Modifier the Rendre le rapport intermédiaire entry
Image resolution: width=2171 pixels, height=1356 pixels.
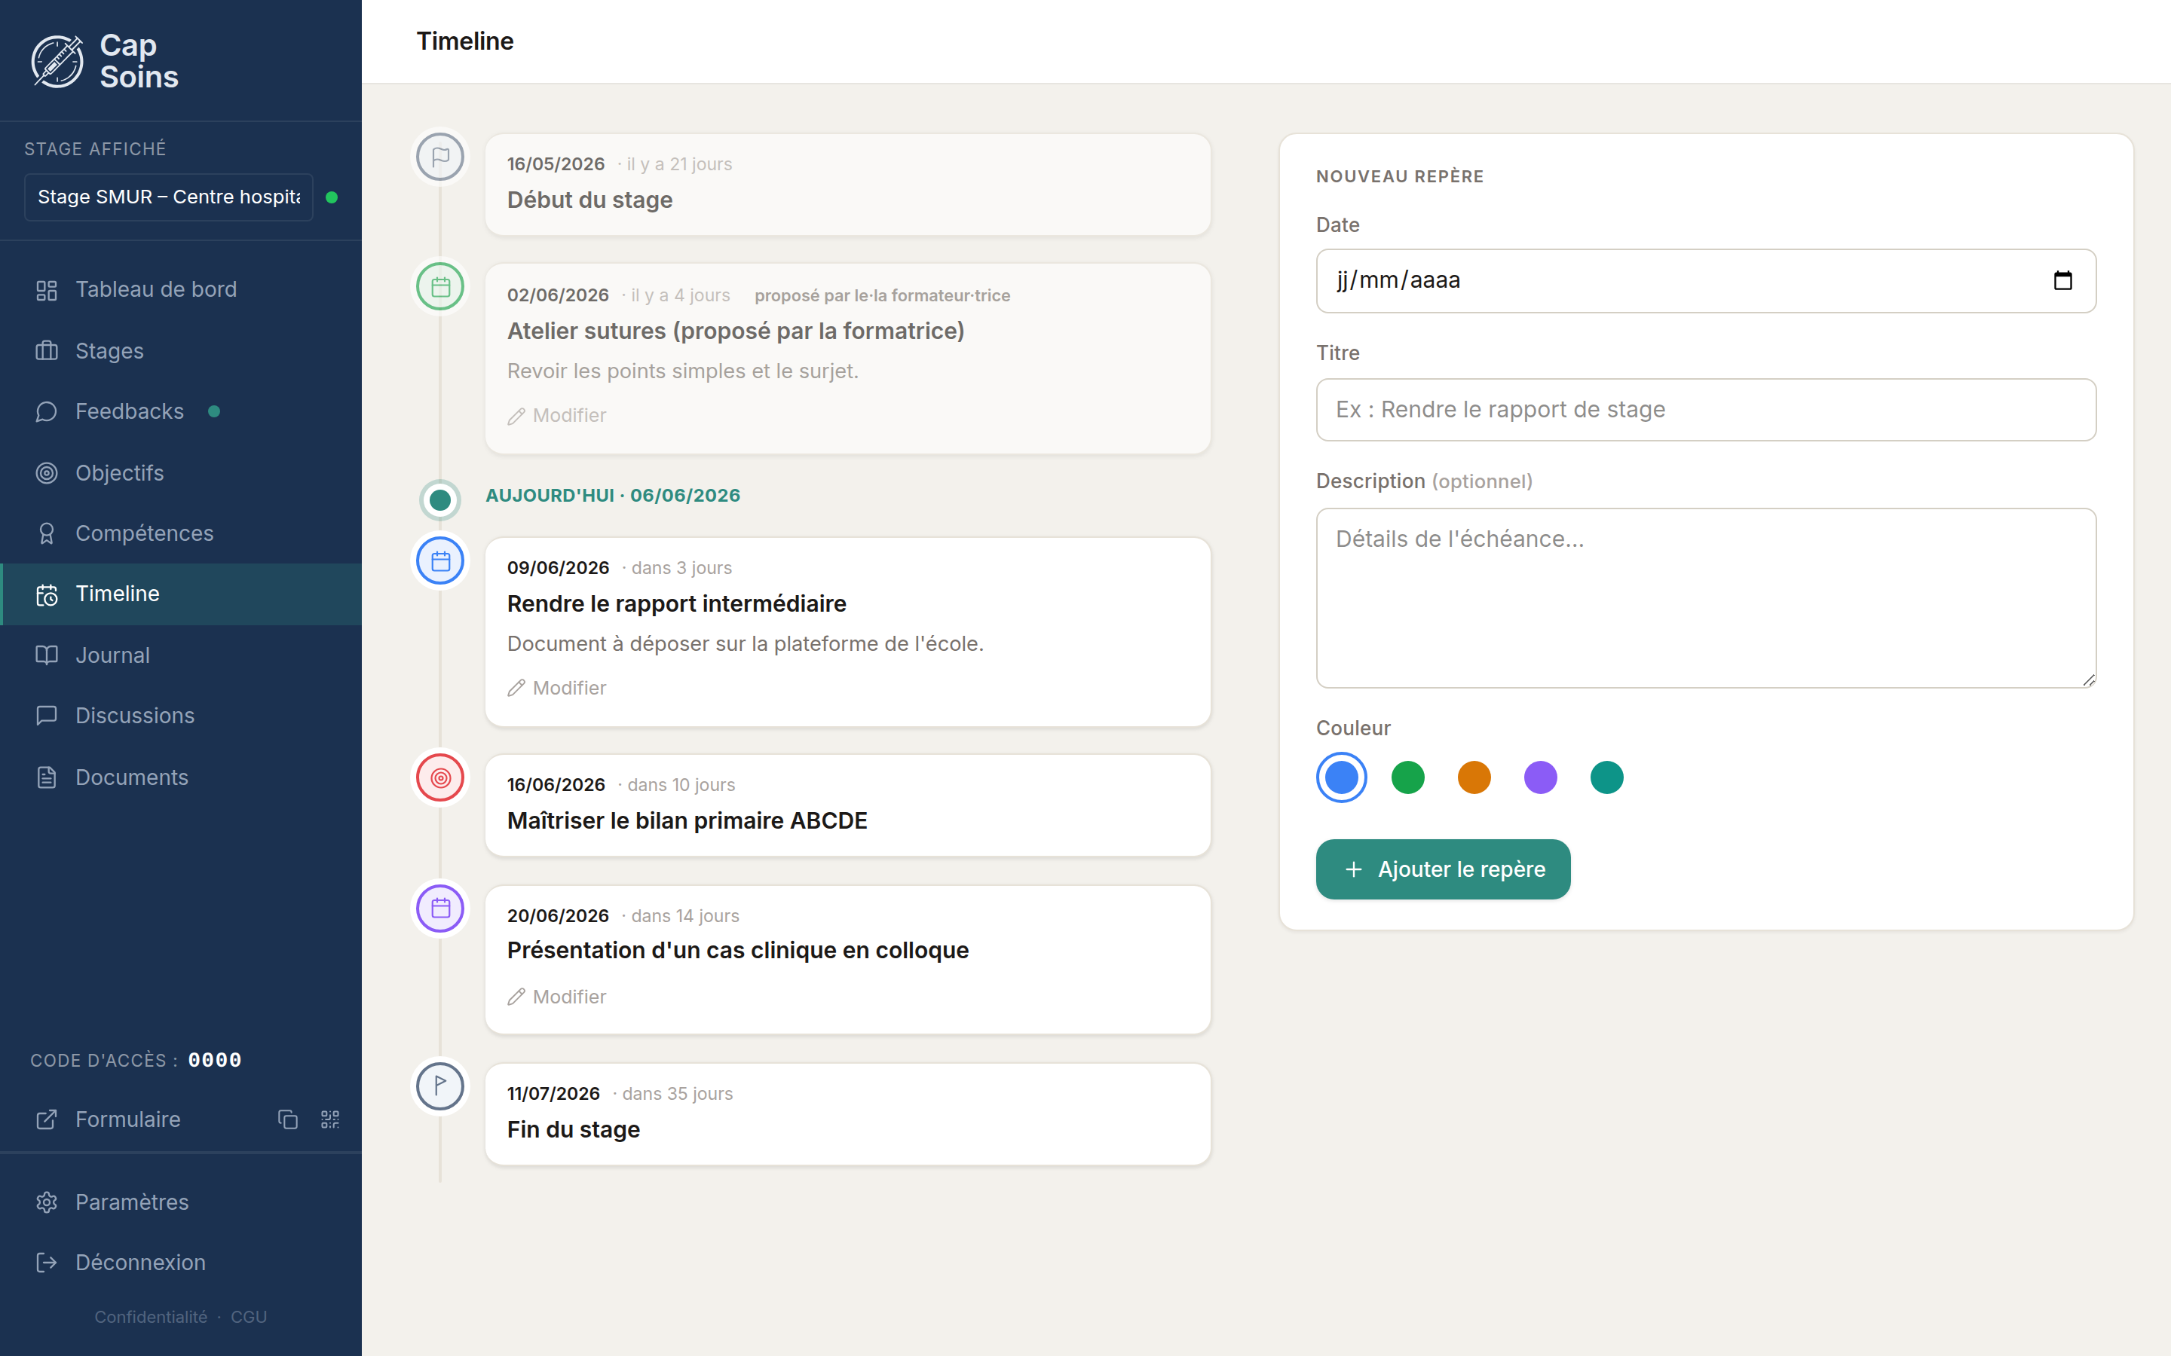557,688
